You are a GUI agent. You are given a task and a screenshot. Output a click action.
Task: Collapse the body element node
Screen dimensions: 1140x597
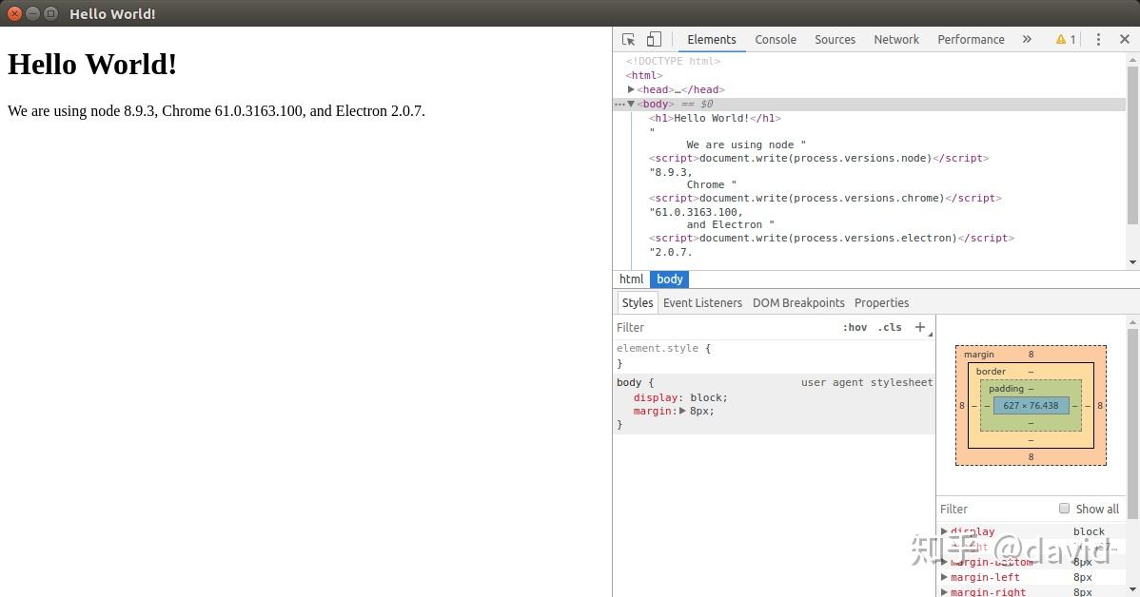(x=631, y=104)
